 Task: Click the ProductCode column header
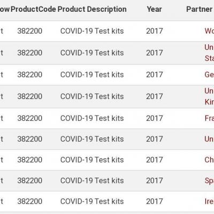coord(33,9)
